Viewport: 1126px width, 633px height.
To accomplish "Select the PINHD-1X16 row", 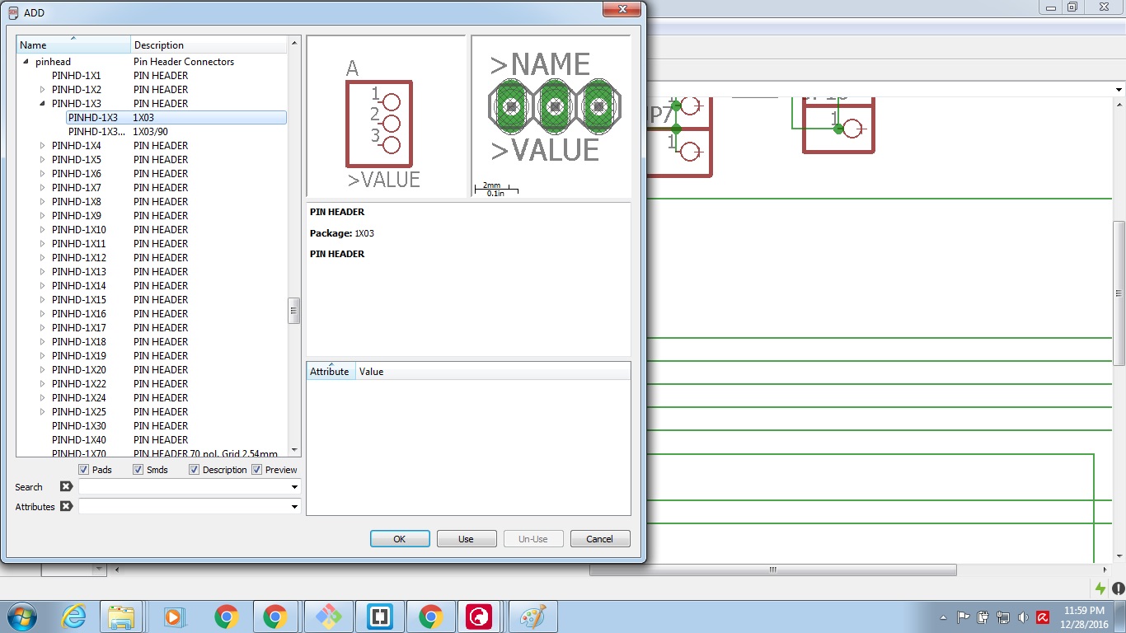I will [x=152, y=314].
